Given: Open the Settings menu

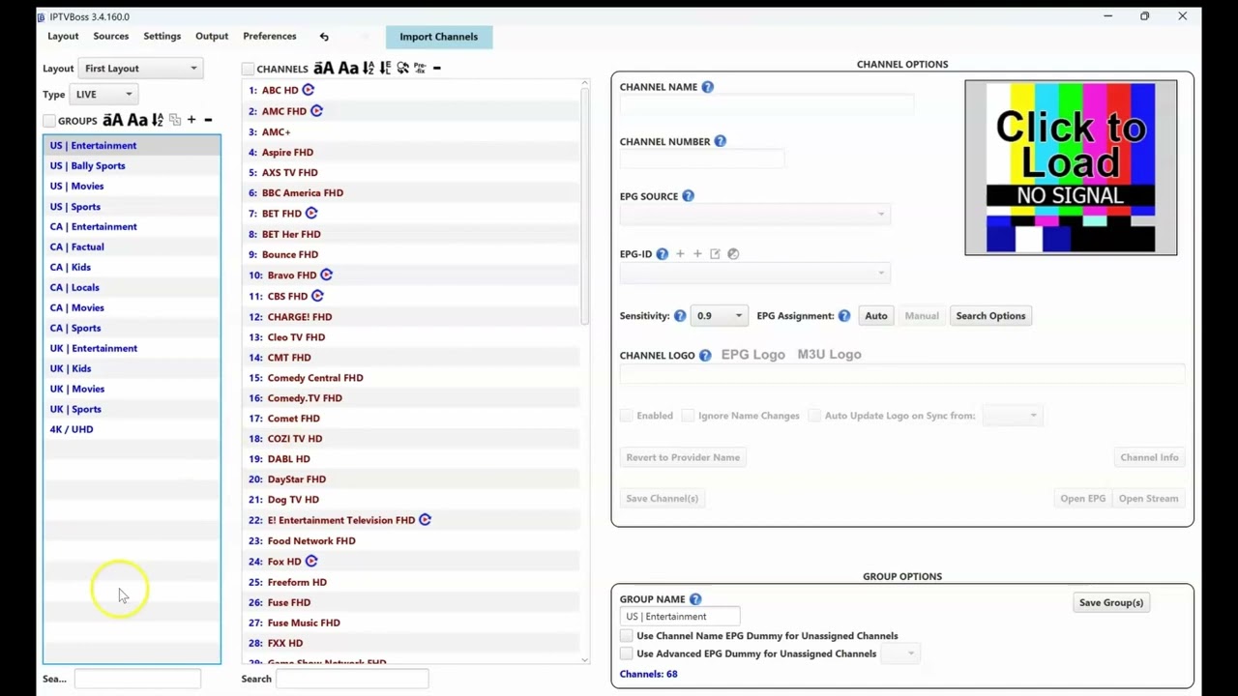Looking at the screenshot, I should (162, 37).
